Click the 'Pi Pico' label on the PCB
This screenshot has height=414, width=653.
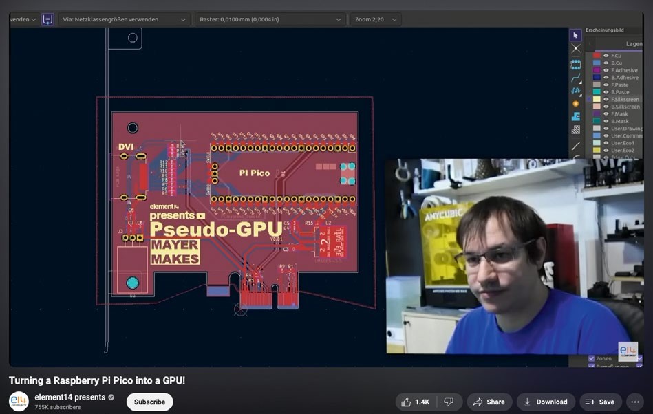click(255, 173)
